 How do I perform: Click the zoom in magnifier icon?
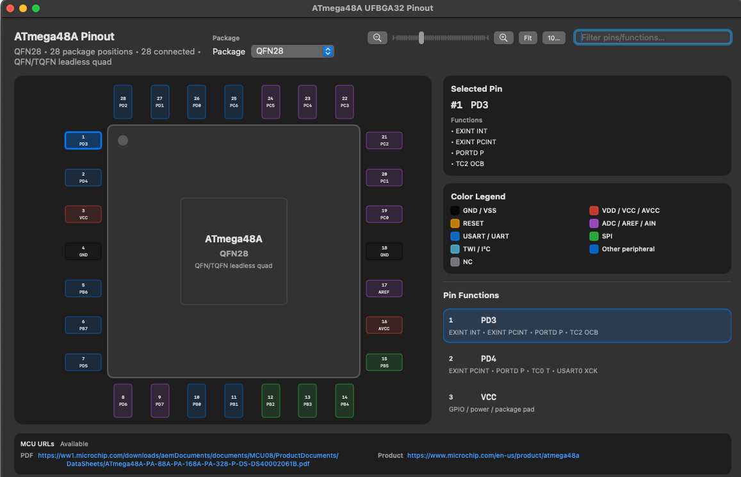(503, 38)
